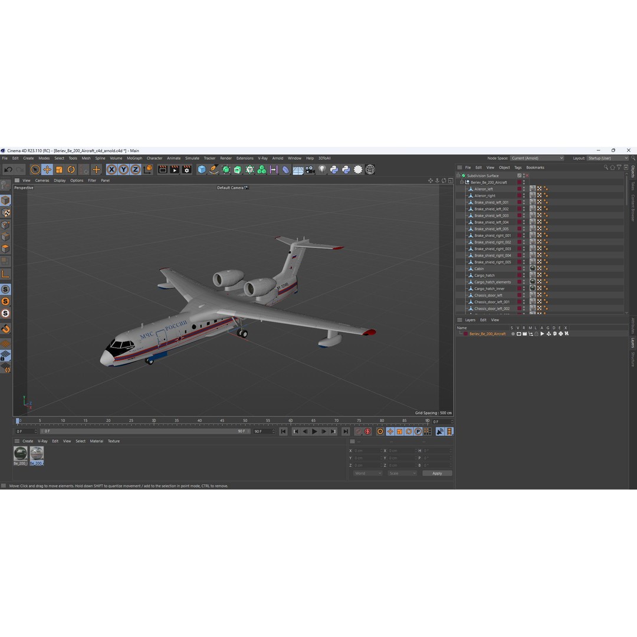Screen dimensions: 637x637
Task: Add a Light object
Action: (322, 169)
